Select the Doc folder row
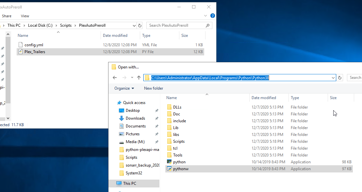 [259, 114]
